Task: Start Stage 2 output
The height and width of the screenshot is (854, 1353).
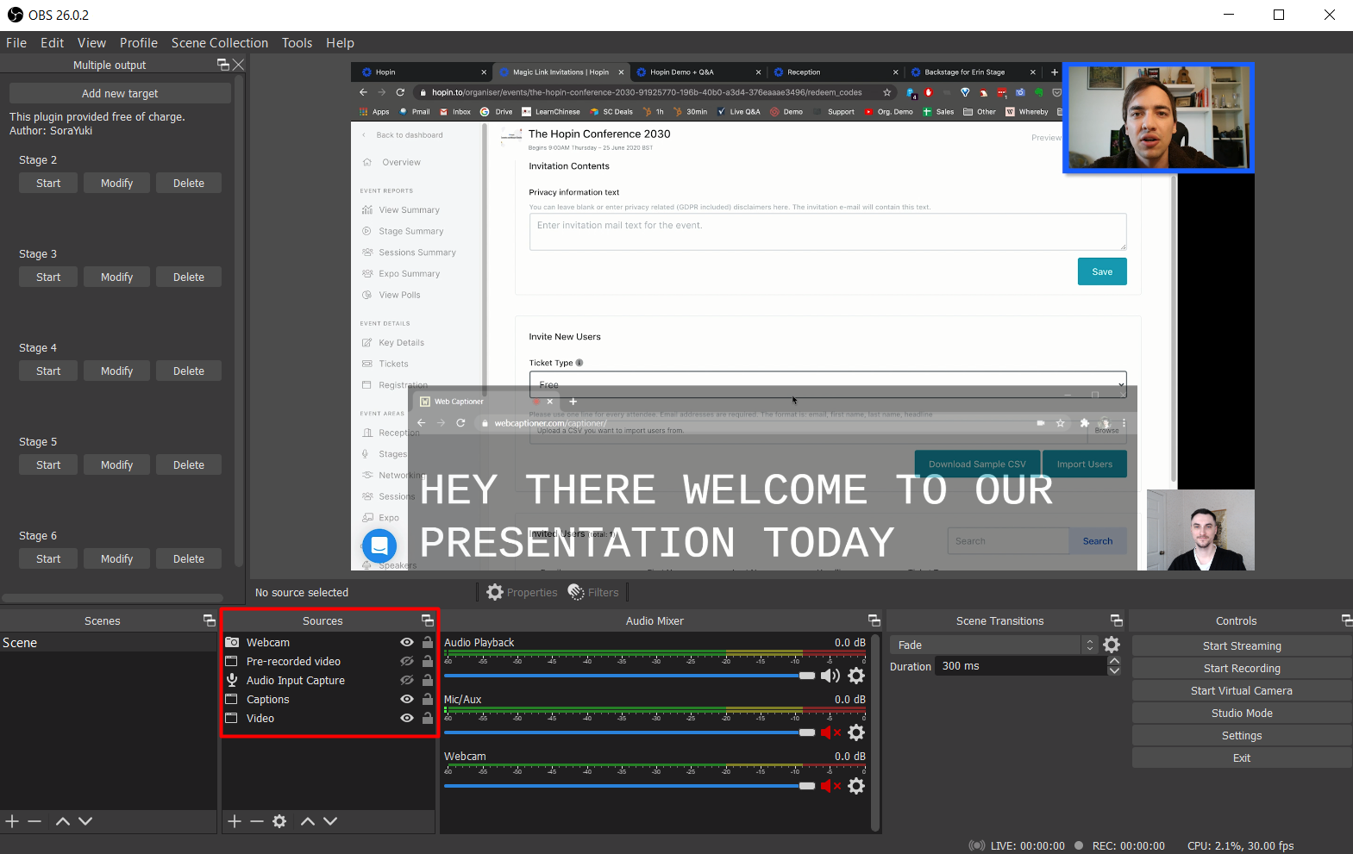Action: (x=48, y=183)
